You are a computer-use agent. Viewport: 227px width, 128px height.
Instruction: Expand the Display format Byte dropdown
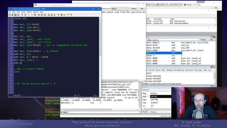click(120, 9)
